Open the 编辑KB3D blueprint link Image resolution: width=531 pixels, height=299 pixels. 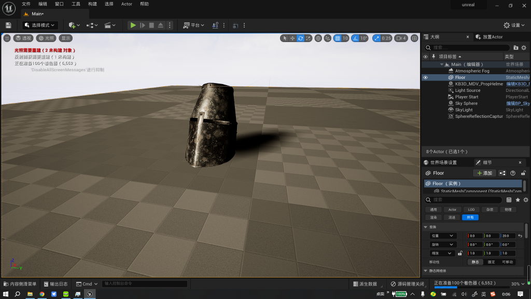tap(518, 84)
